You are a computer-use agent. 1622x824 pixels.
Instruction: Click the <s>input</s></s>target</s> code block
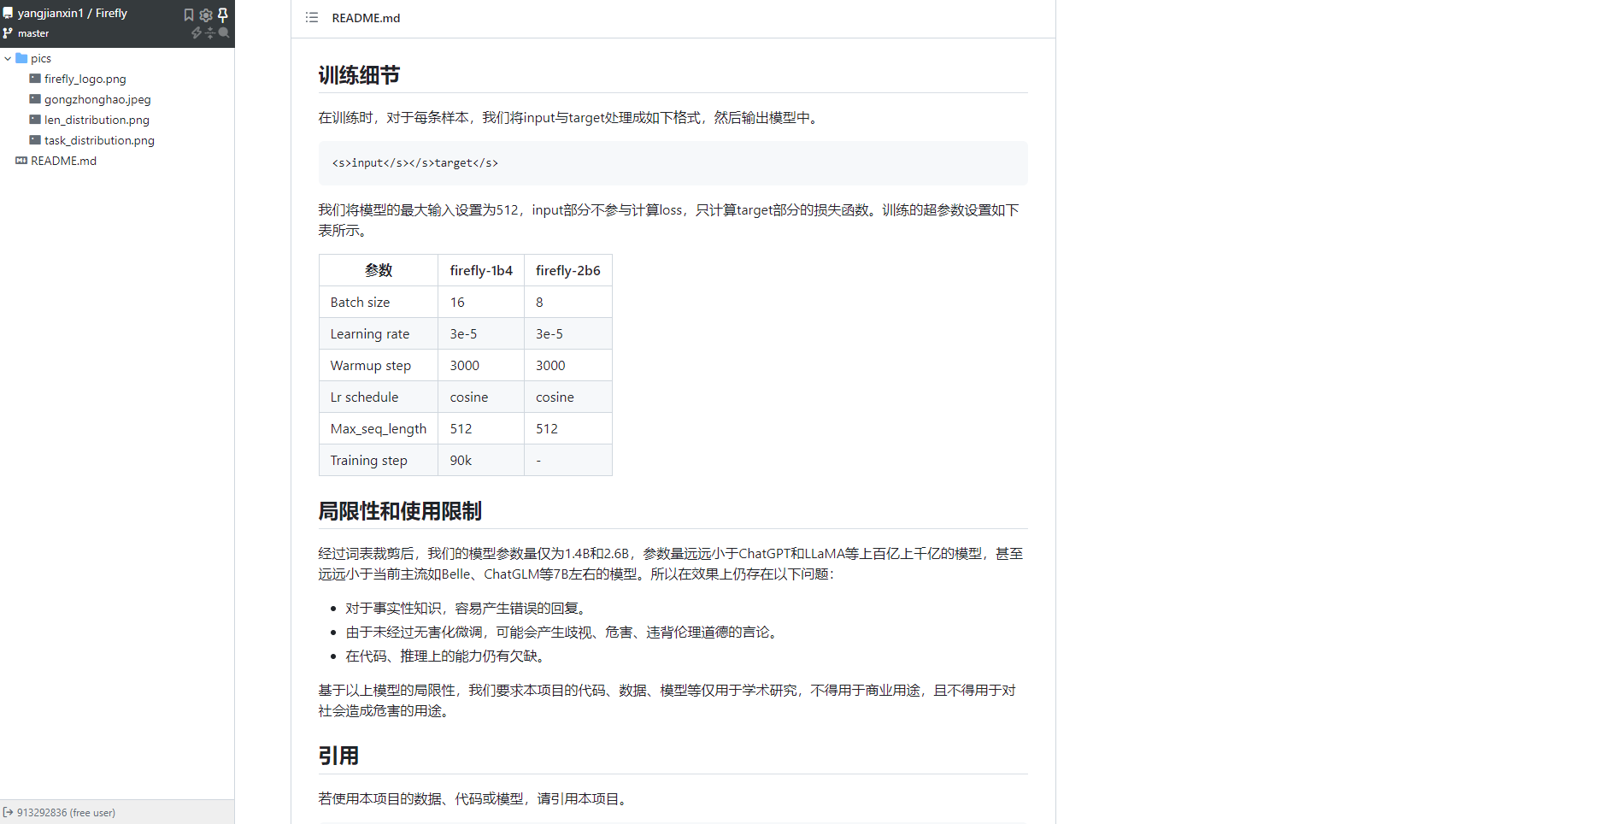coord(673,163)
